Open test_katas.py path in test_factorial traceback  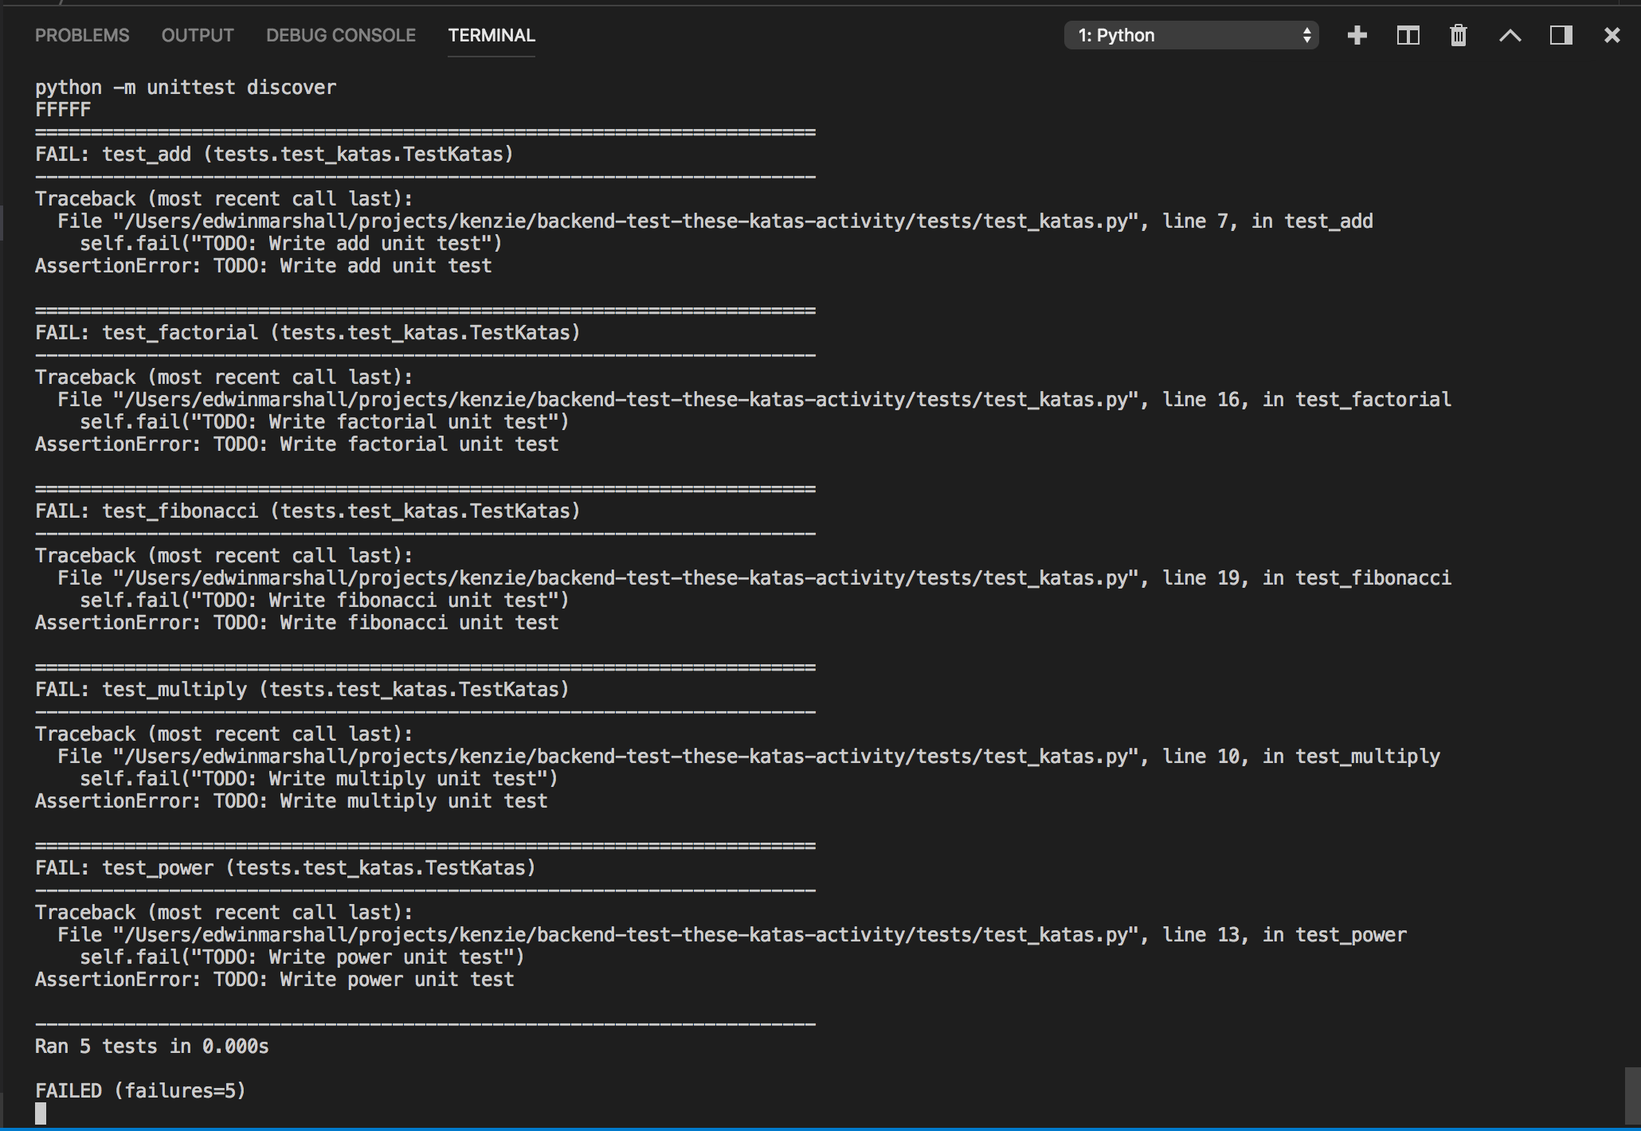pos(625,400)
